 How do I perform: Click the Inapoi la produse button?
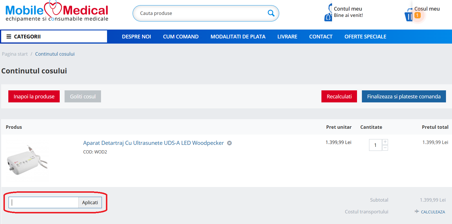[x=34, y=96]
